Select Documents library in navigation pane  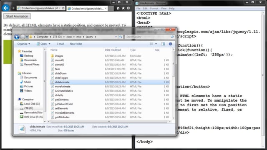(x=30, y=77)
